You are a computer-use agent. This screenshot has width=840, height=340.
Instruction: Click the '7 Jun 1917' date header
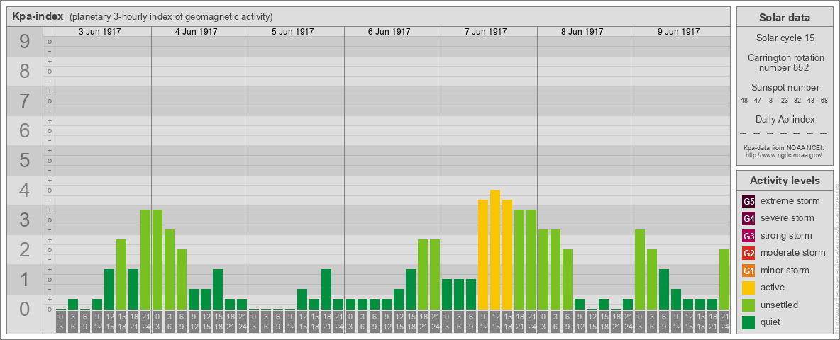(x=485, y=32)
